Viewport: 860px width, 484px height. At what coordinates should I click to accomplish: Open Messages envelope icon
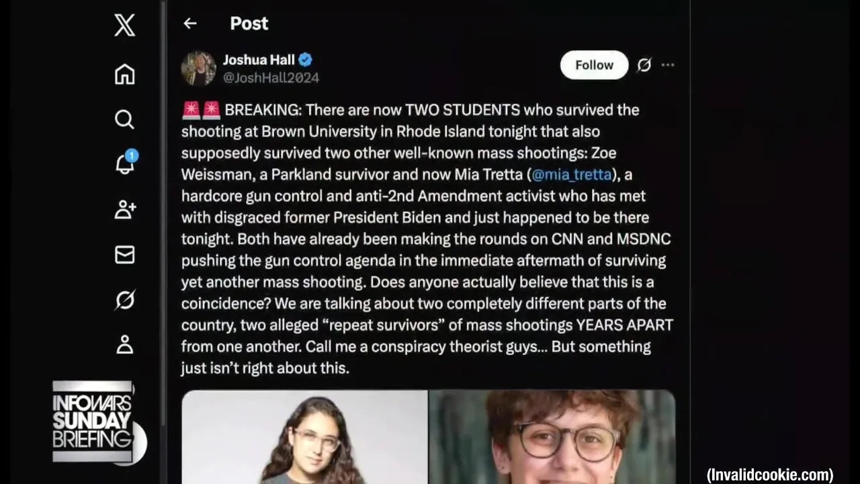[x=124, y=255]
